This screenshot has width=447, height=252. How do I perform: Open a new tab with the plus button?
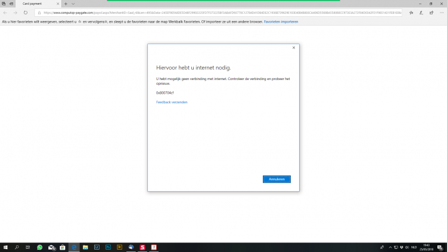[66, 4]
